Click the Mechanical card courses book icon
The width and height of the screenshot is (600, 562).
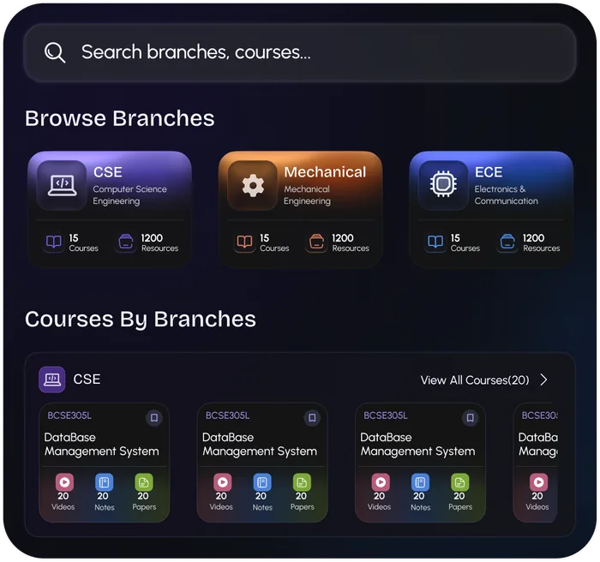point(244,242)
